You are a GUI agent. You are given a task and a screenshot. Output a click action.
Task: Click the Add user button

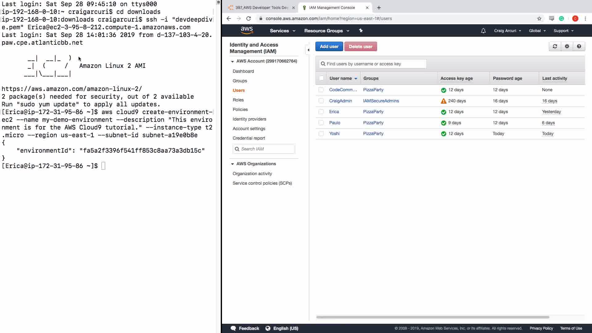pyautogui.click(x=329, y=47)
